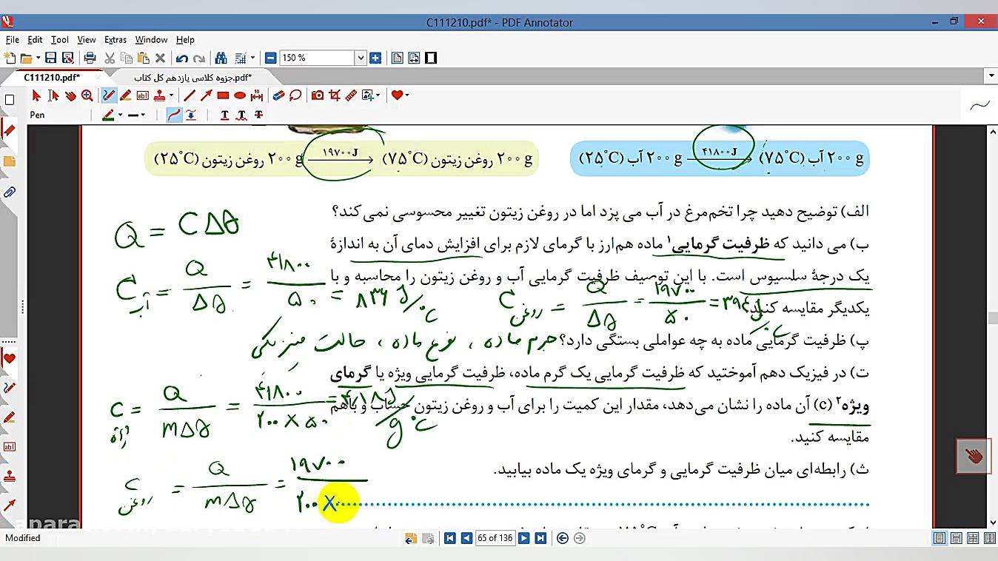
Task: Toggle freehand smooth pen mode
Action: [174, 115]
